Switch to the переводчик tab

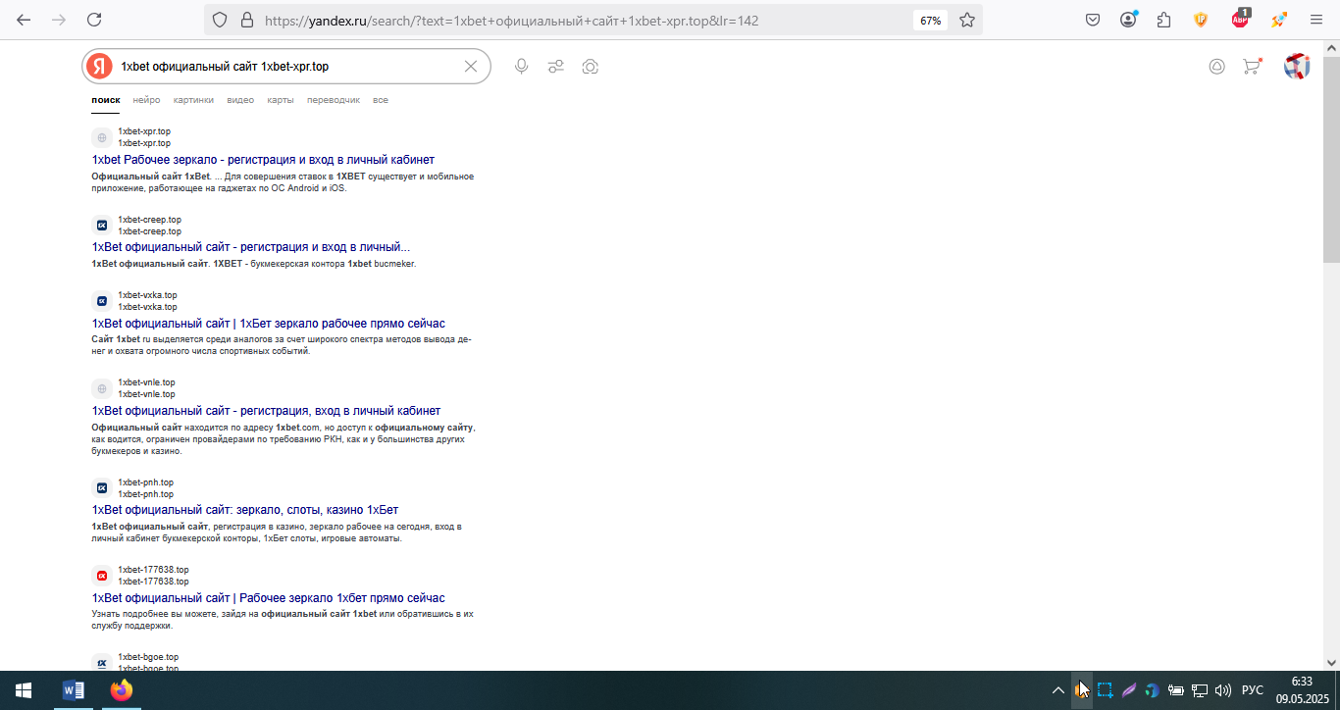coord(334,100)
